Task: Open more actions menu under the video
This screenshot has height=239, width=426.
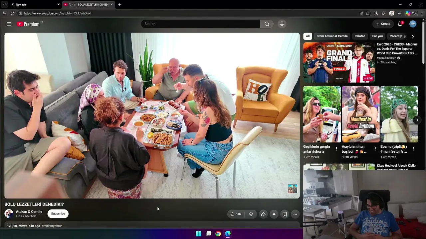Action: point(295,214)
